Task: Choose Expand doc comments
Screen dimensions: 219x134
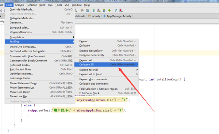Action: [107, 79]
